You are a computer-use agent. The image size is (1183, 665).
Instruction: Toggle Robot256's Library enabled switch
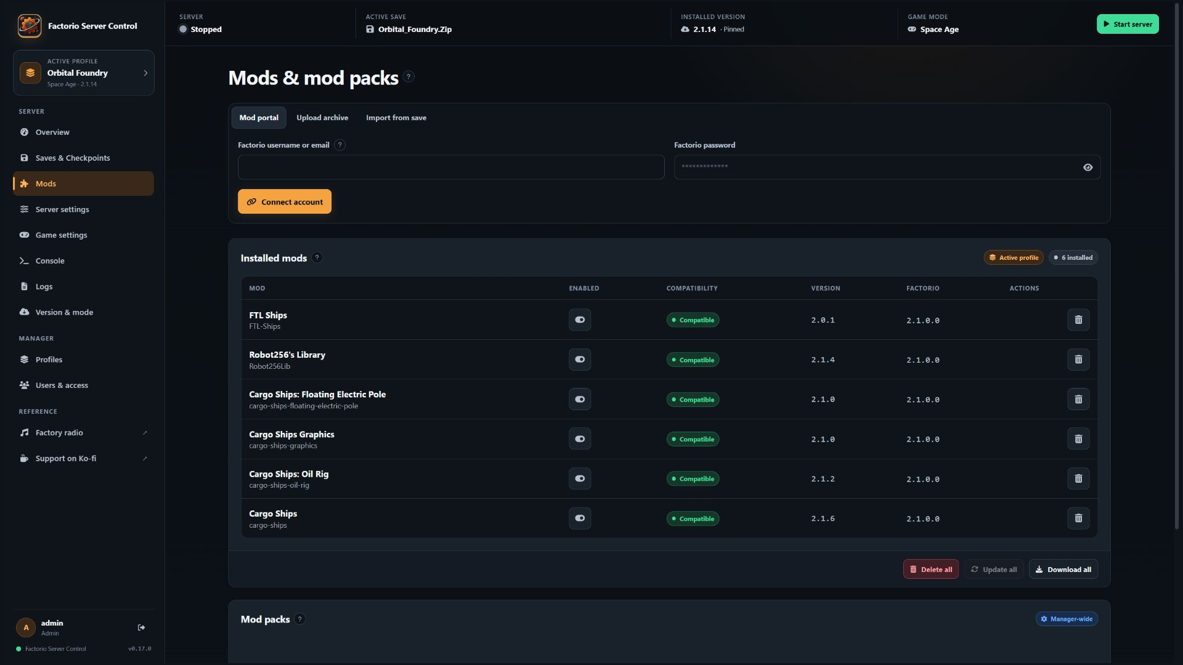click(x=580, y=360)
